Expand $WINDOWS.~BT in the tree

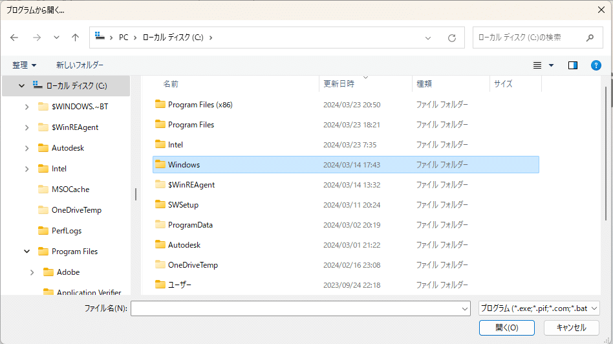point(27,107)
